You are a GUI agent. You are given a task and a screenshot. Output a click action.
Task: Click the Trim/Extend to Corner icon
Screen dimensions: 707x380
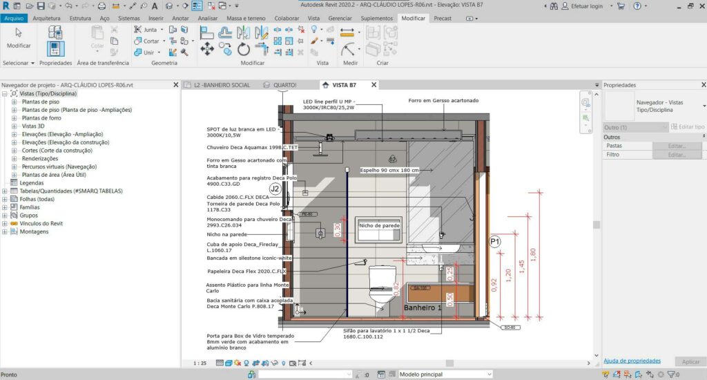[x=262, y=49]
